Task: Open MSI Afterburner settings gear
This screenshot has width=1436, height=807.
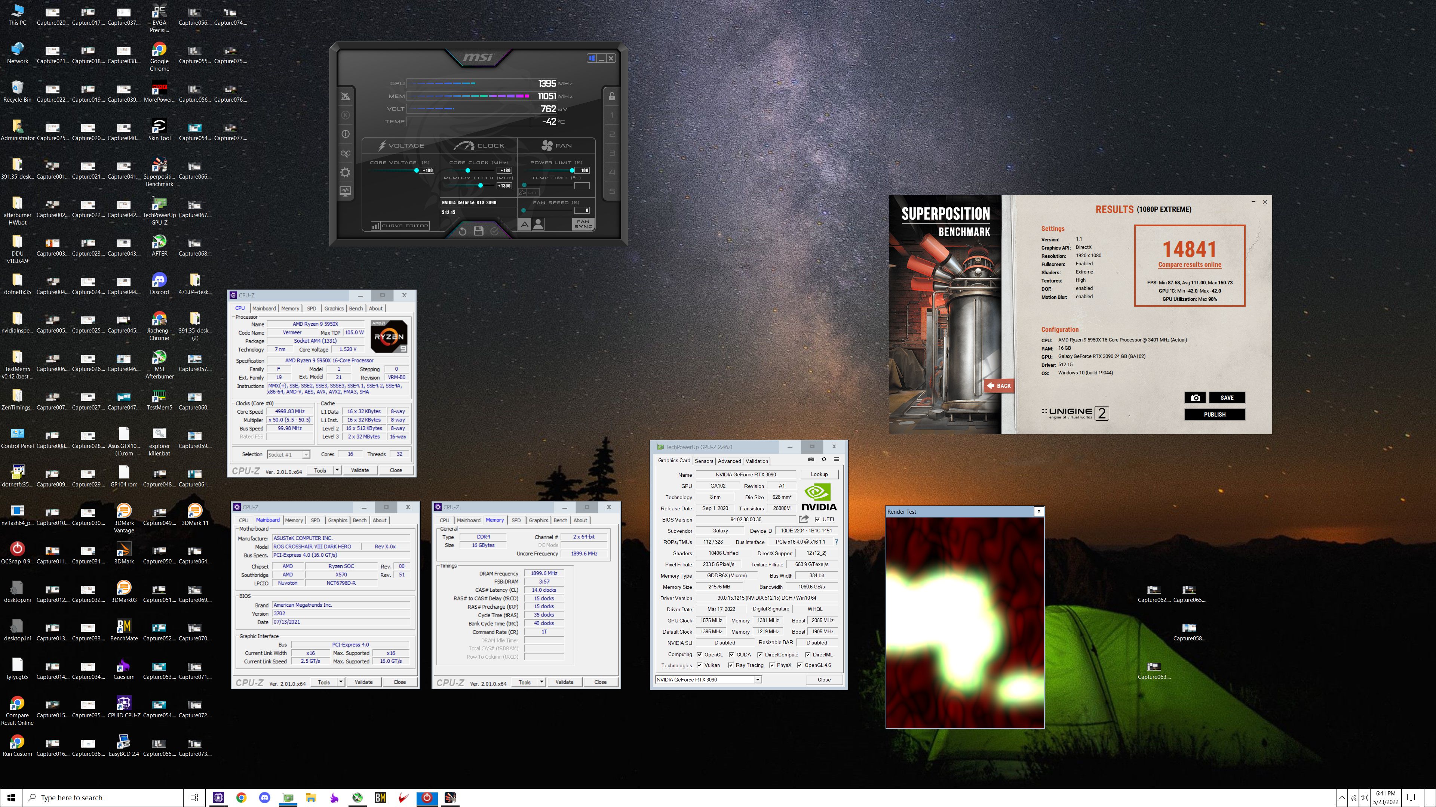Action: click(345, 173)
